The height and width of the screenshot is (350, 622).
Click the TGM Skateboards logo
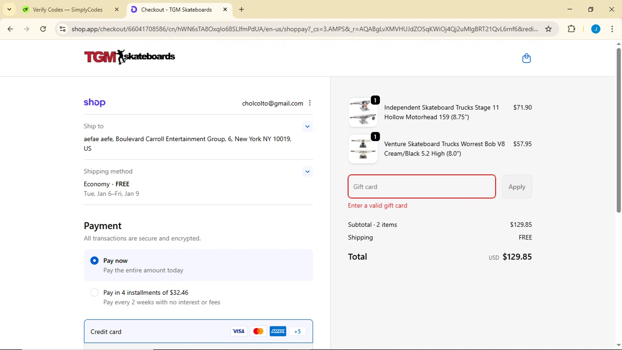tap(129, 57)
